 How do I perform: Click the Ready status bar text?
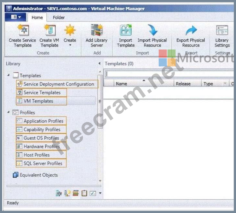[13, 203]
